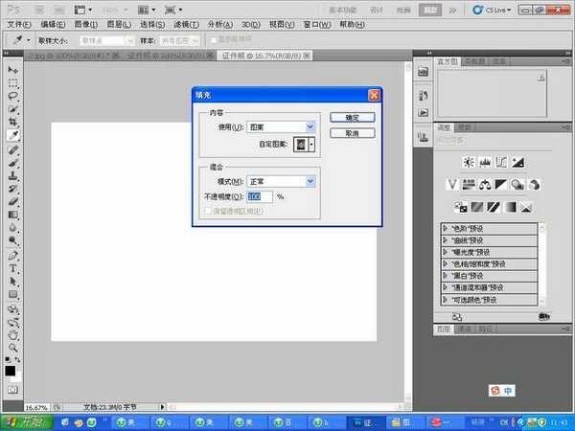This screenshot has width=575, height=431.
Task: Click the Levels histogram adjustment icon
Action: pyautogui.click(x=486, y=161)
